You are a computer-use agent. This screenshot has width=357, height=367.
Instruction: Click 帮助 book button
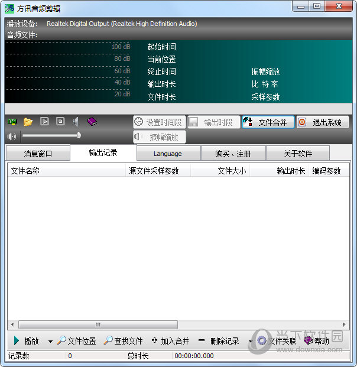[x=316, y=341]
